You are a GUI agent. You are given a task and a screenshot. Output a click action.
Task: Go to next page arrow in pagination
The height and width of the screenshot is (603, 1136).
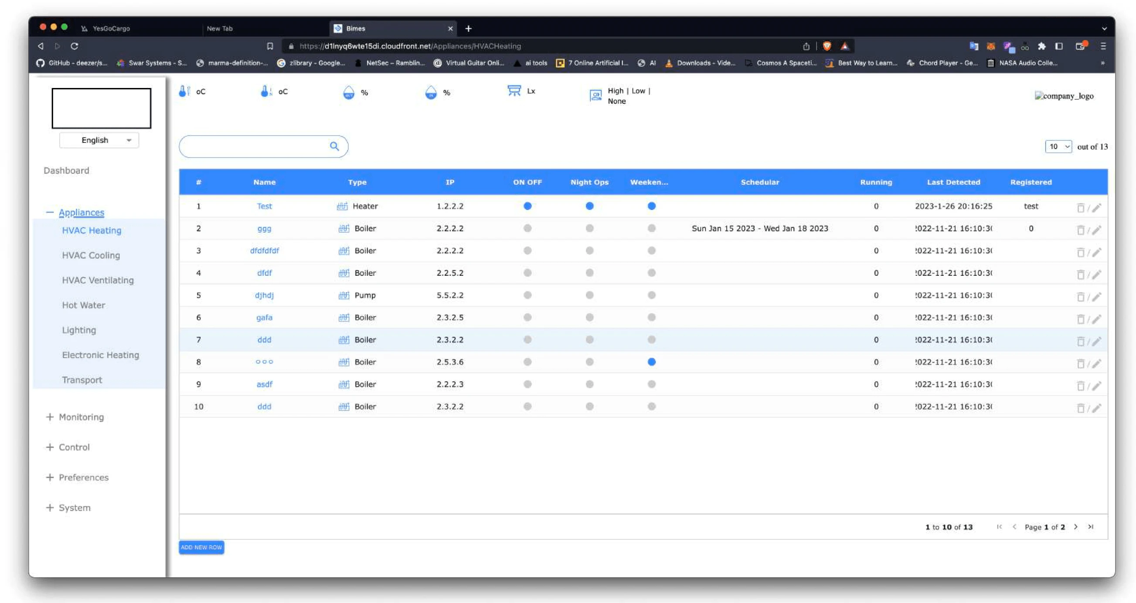(x=1075, y=527)
